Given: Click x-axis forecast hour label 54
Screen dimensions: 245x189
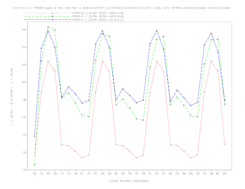Looking at the screenshot, I should tap(157, 174).
